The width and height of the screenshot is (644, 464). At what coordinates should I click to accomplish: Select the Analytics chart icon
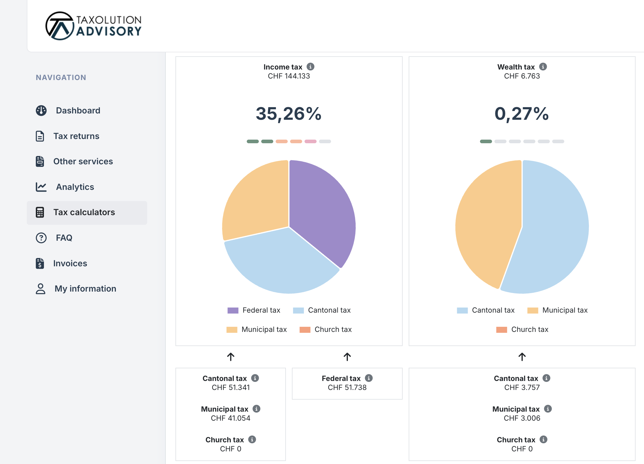coord(41,187)
